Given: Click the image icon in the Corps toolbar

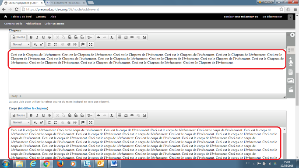Looking at the screenshot, I should (144, 115).
